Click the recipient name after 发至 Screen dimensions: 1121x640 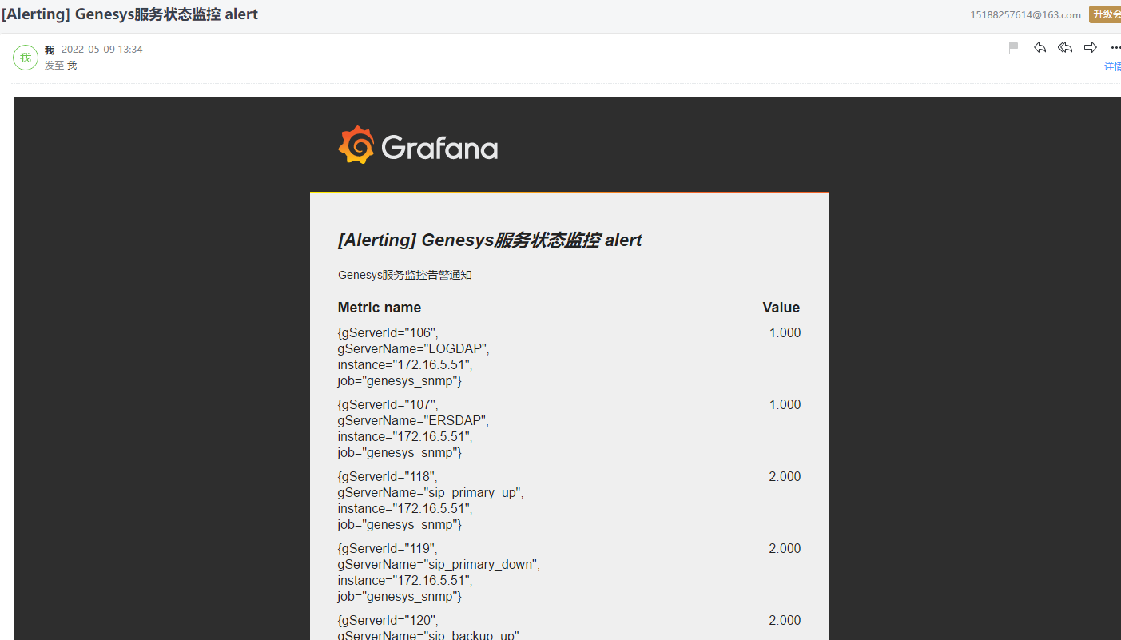[72, 66]
